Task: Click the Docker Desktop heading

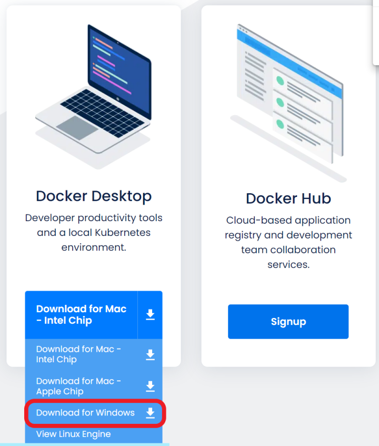Action: click(x=94, y=196)
